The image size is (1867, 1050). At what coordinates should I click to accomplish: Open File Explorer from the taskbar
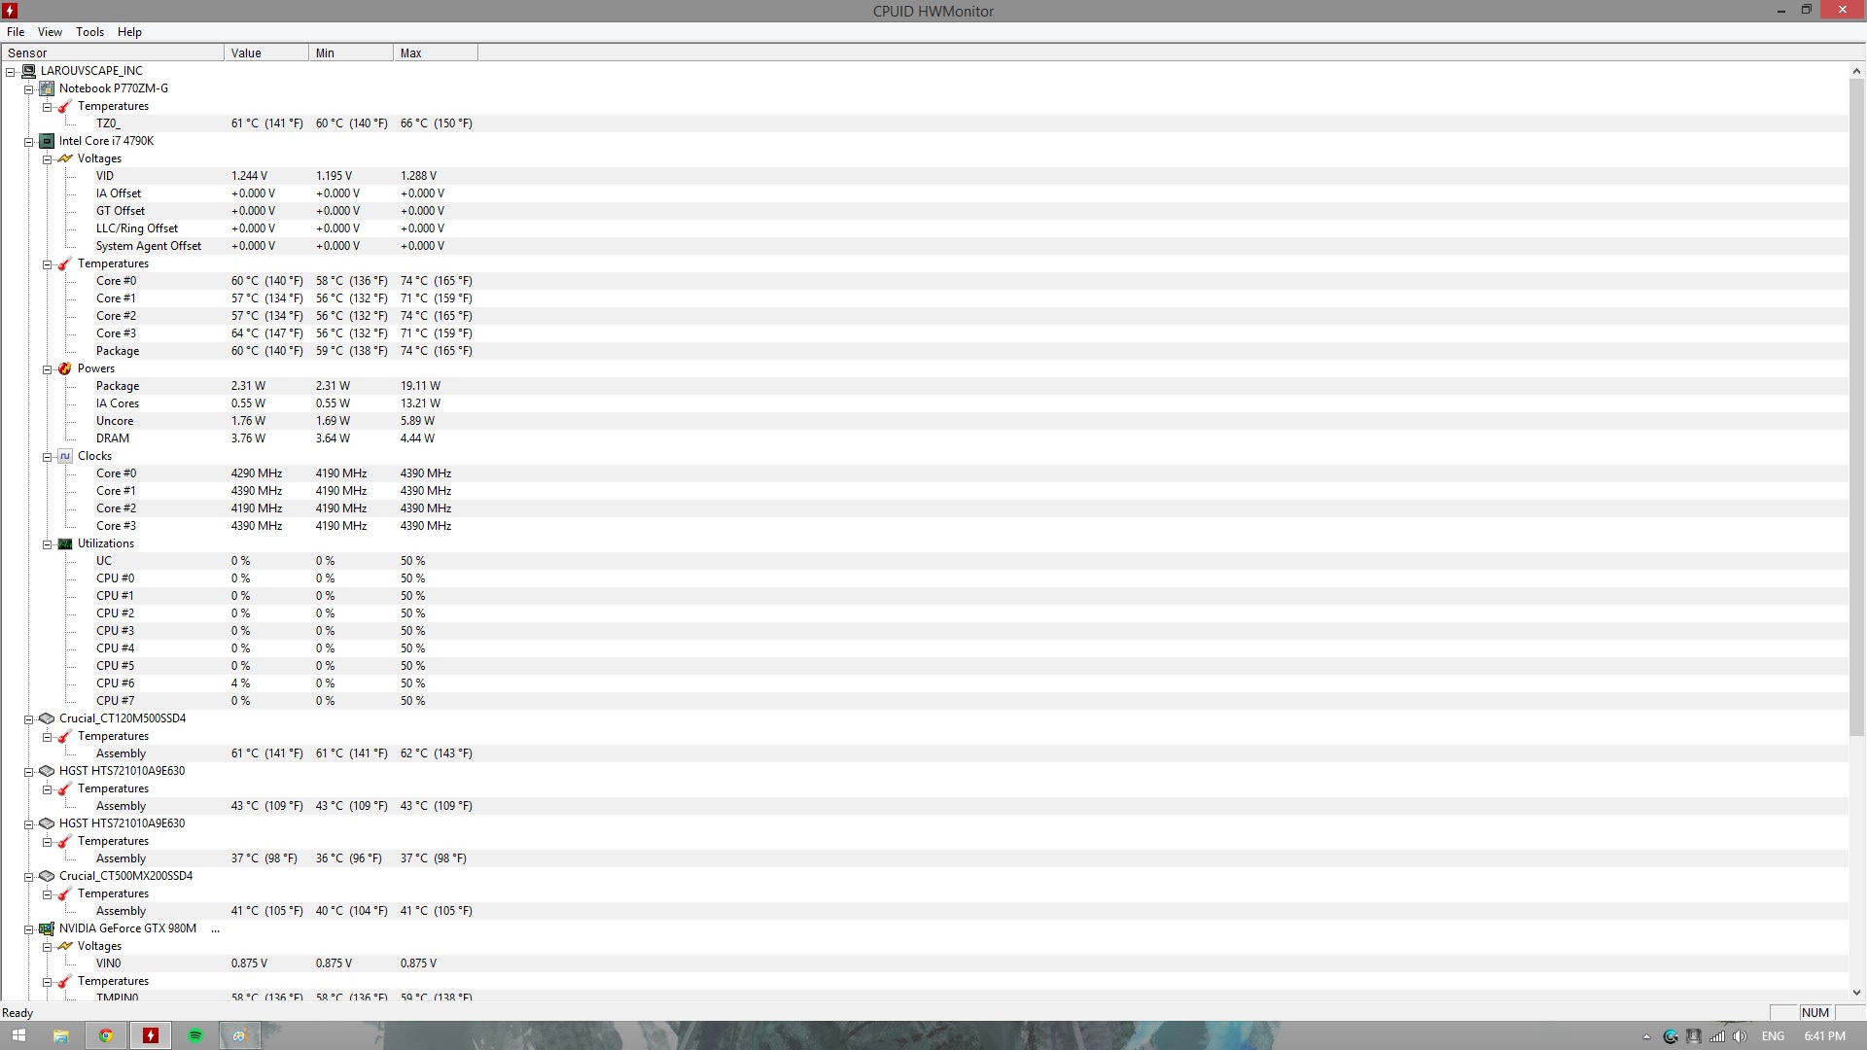60,1035
